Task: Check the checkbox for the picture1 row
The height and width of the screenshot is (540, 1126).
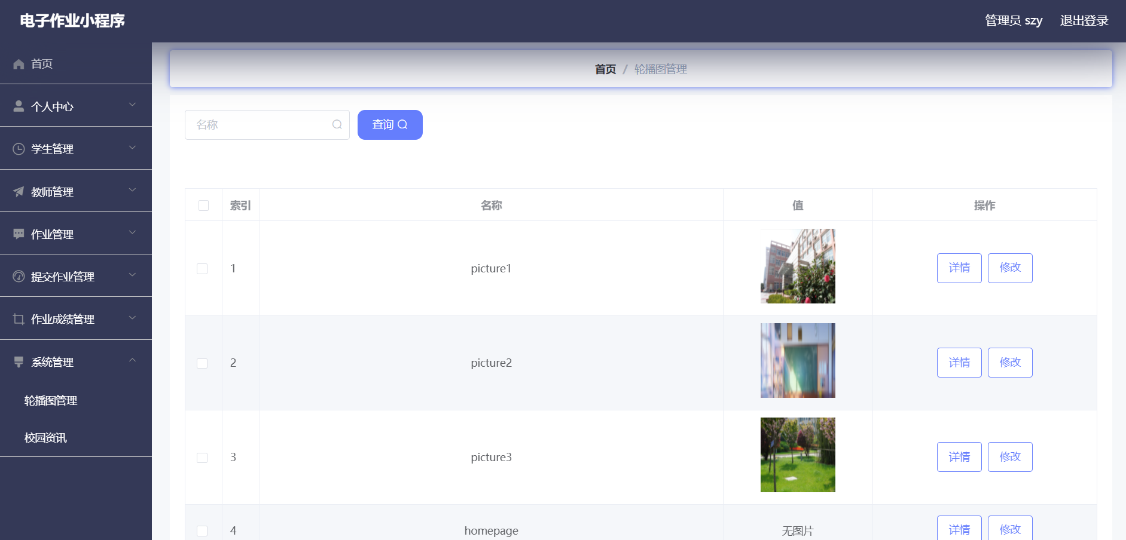Action: [202, 269]
